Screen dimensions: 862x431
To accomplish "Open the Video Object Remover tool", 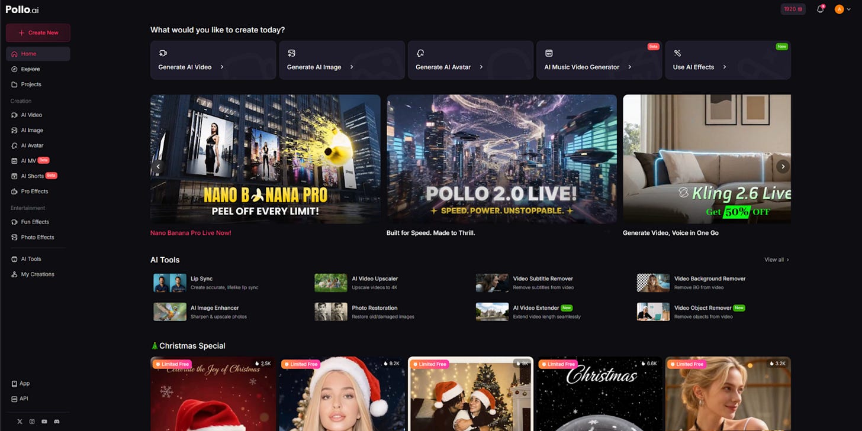I will 691,312.
